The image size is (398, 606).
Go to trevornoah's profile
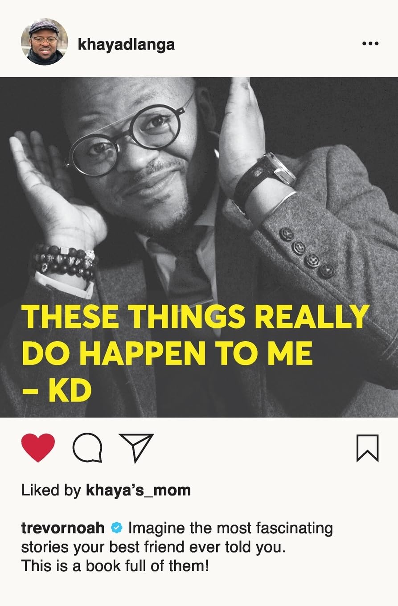63,528
